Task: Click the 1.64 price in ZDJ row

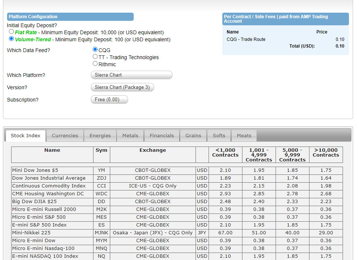Action: (326, 178)
